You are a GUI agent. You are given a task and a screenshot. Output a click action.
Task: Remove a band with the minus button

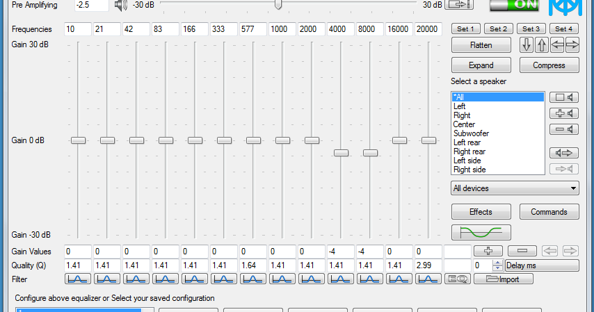pyautogui.click(x=522, y=251)
